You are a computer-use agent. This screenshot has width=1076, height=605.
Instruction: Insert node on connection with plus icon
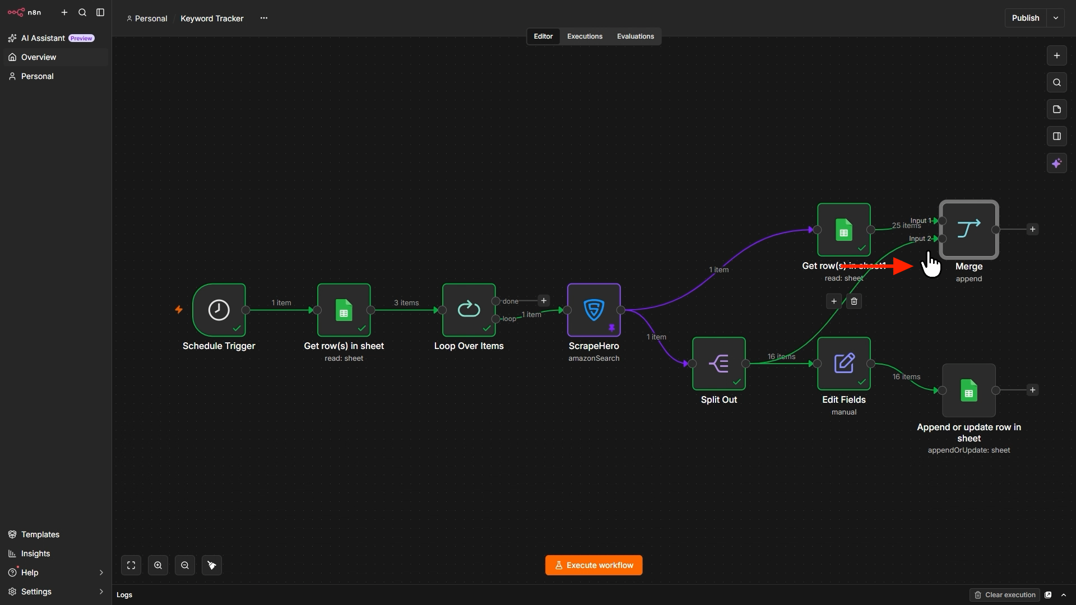coord(834,301)
